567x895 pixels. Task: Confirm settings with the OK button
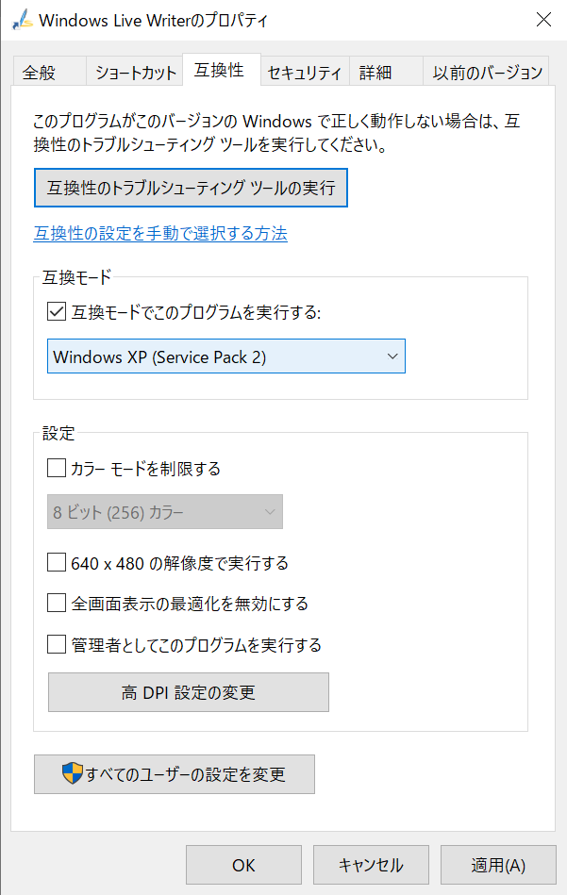tap(243, 864)
